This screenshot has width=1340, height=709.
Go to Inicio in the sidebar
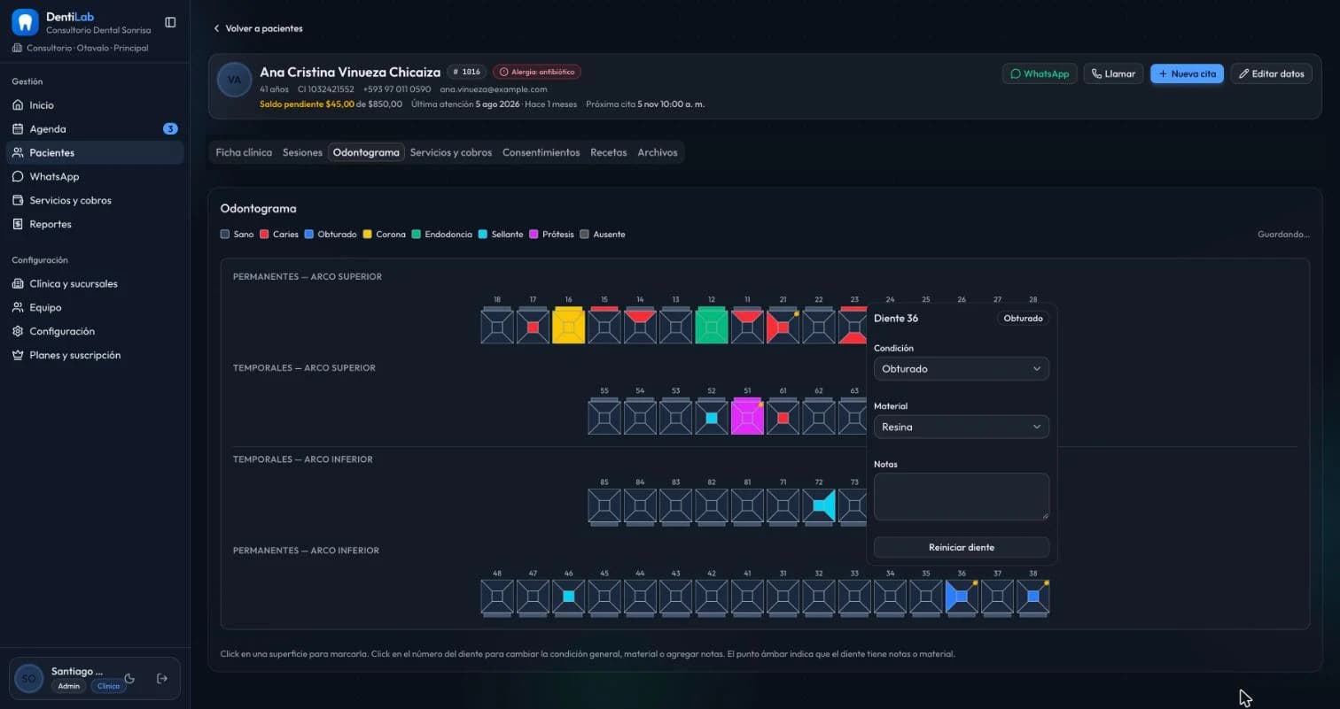click(95, 104)
